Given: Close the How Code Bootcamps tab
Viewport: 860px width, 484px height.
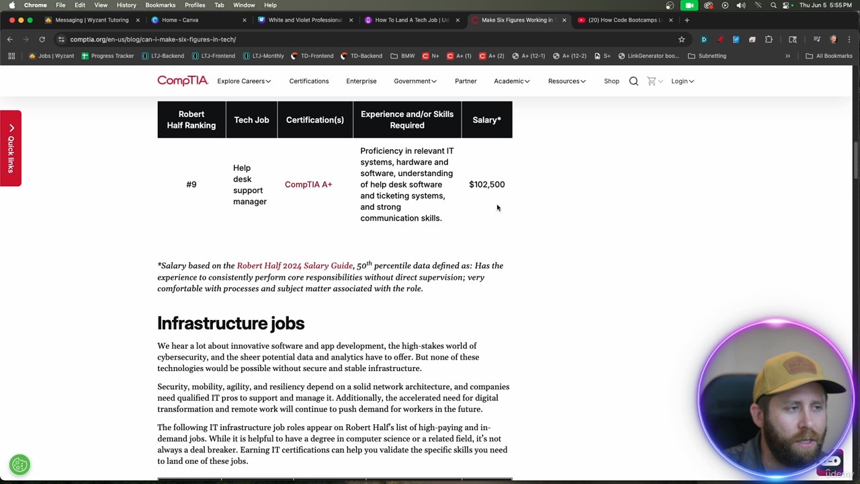Looking at the screenshot, I should point(671,20).
